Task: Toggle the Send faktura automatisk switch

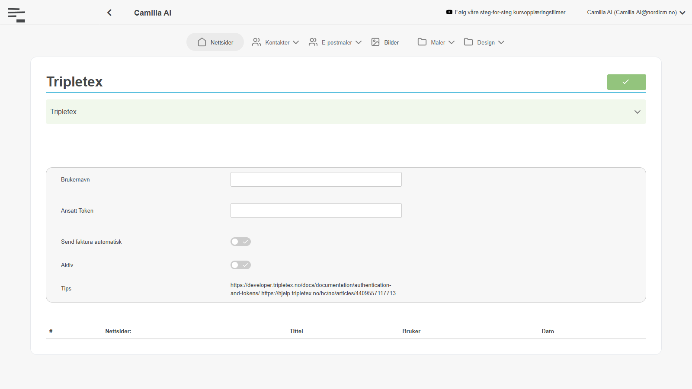Action: [x=240, y=242]
